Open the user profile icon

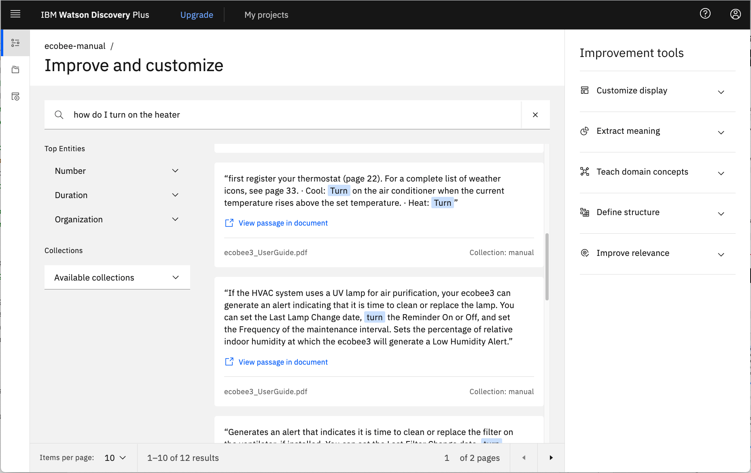(x=736, y=14)
